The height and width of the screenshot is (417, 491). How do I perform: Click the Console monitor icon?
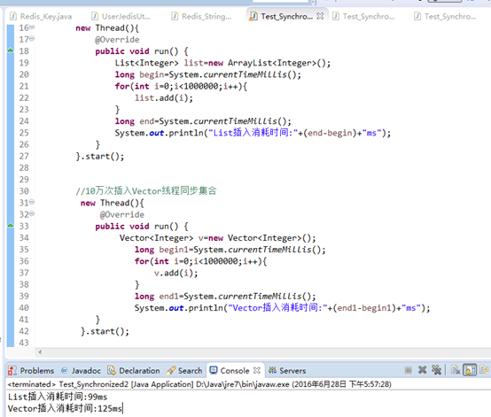214,370
